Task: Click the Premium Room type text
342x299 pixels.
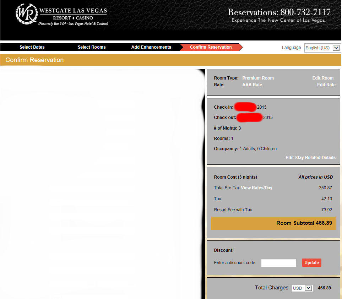Action: [x=258, y=78]
